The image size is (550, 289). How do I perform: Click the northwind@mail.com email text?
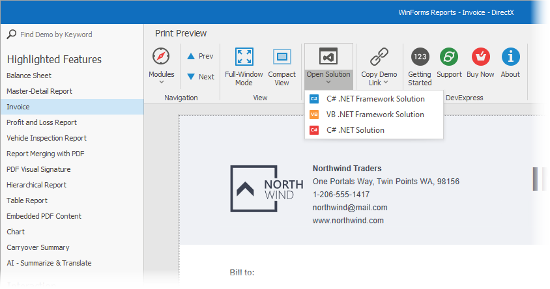[x=350, y=208]
